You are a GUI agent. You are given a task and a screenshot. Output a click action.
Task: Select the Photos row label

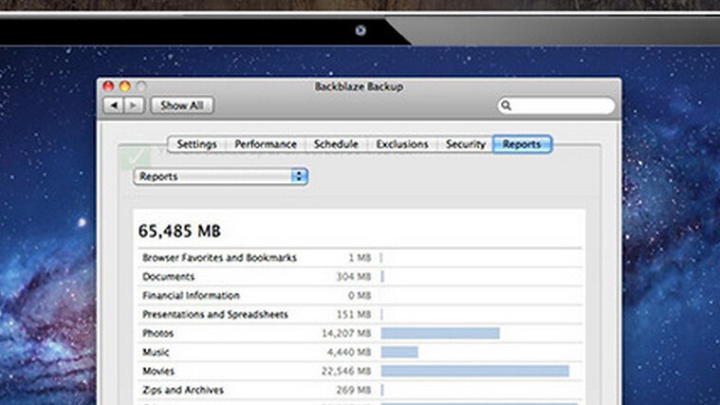(158, 333)
